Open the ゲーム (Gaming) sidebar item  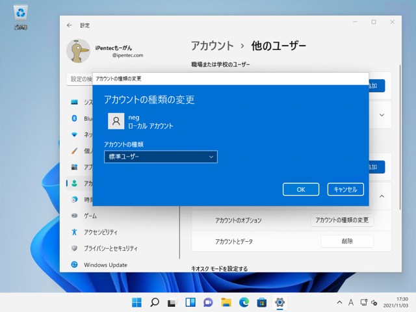90,216
